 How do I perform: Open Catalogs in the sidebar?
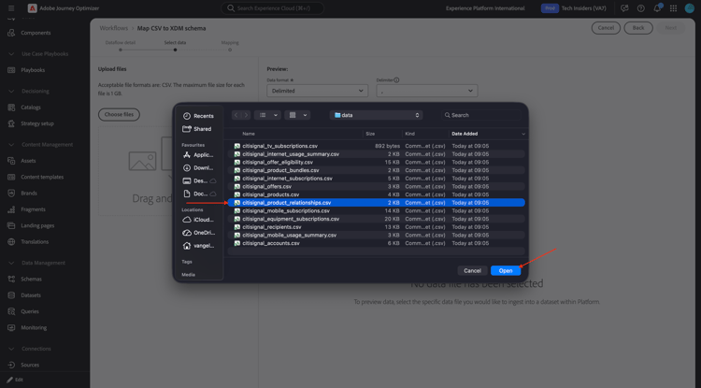[31, 108]
